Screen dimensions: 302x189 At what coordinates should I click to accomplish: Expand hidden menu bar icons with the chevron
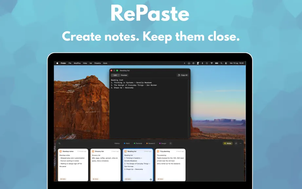184,63
